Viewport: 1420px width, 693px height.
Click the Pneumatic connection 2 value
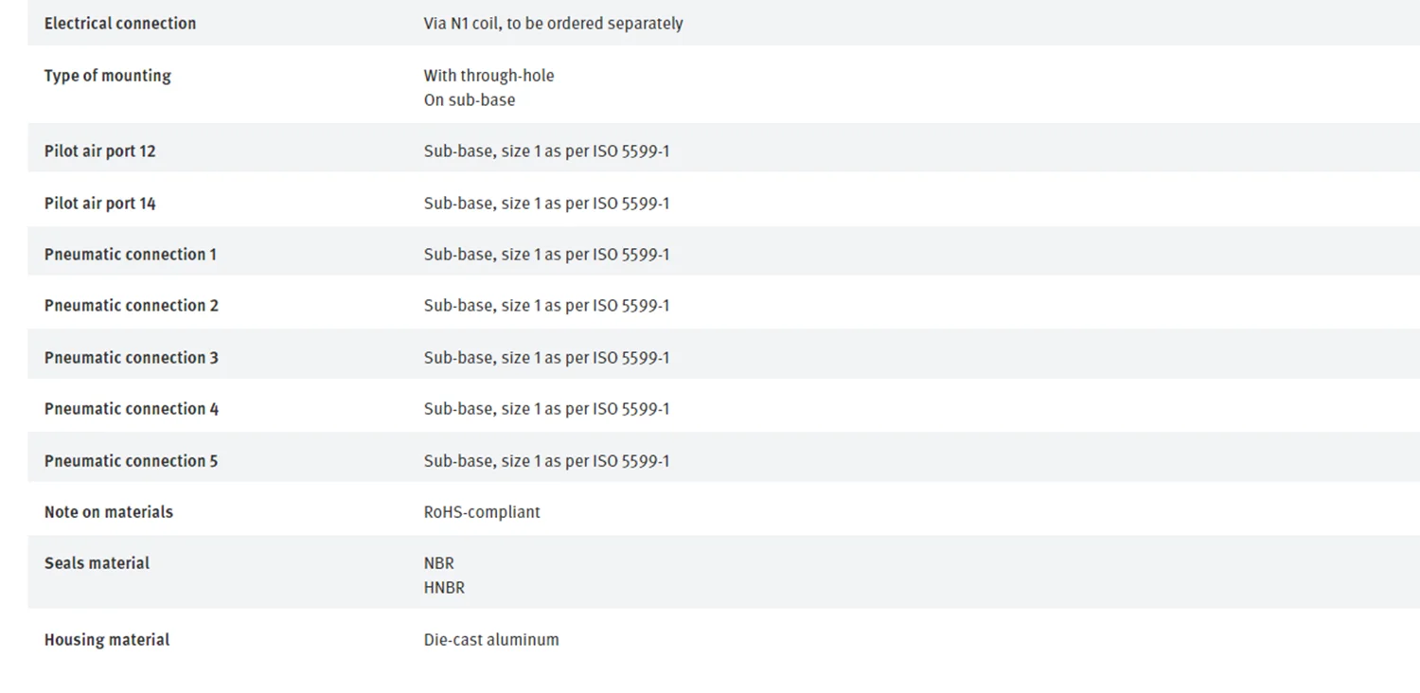tap(546, 306)
